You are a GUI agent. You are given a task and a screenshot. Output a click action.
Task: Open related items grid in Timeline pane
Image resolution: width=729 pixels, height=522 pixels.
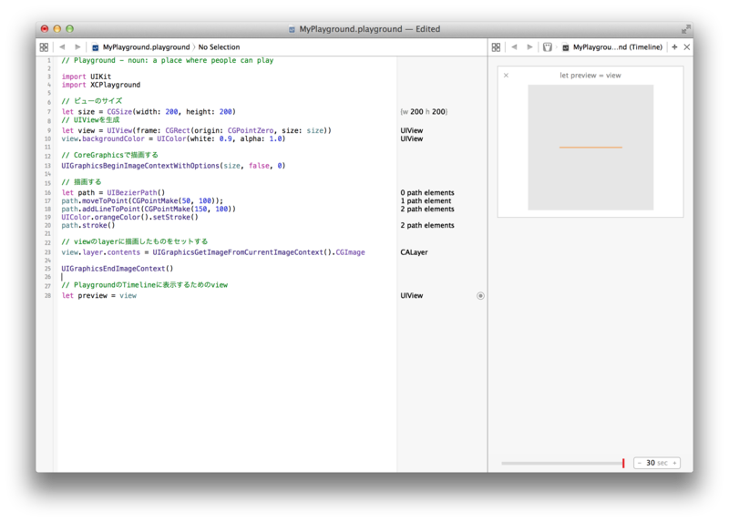496,47
